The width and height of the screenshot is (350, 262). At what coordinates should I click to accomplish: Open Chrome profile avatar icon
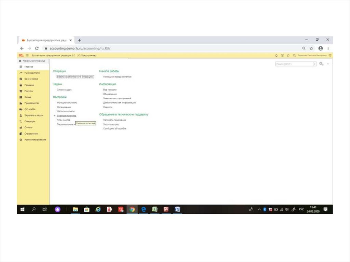(x=321, y=48)
